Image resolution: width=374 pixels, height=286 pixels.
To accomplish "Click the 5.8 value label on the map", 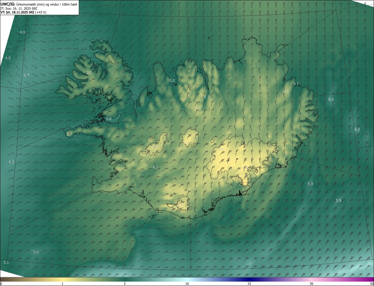I will (x=109, y=119).
